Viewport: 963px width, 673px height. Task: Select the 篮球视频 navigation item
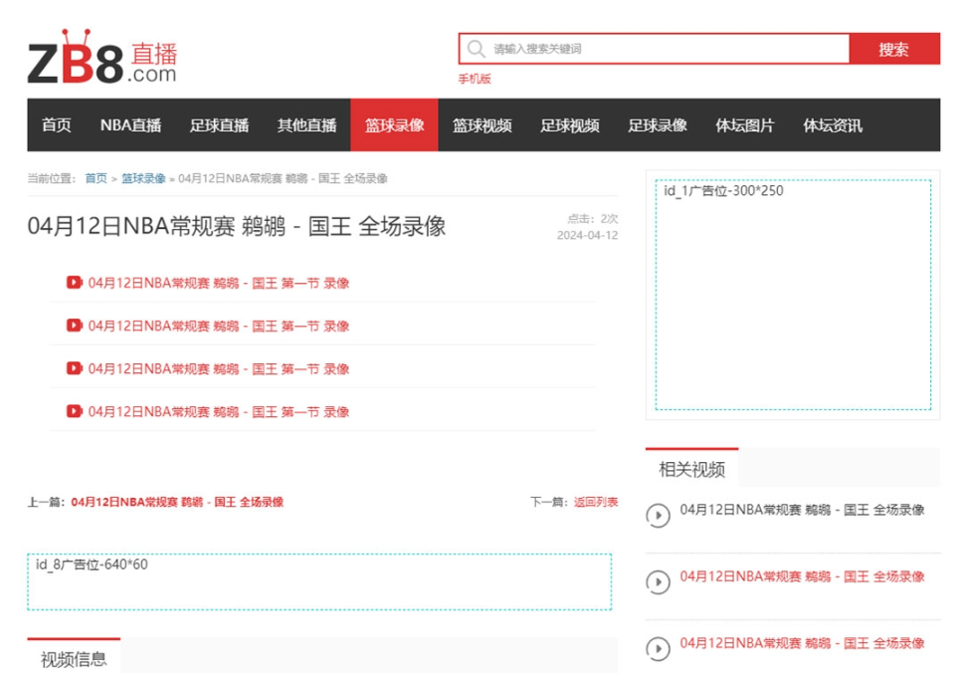(482, 125)
